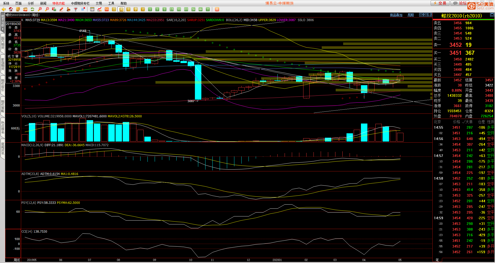Select the 1-minute period button
The height and width of the screenshot is (263, 495).
(150, 9)
